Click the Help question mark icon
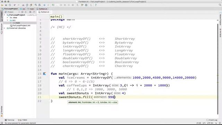This screenshot has width=222, height=125. pos(96,5)
